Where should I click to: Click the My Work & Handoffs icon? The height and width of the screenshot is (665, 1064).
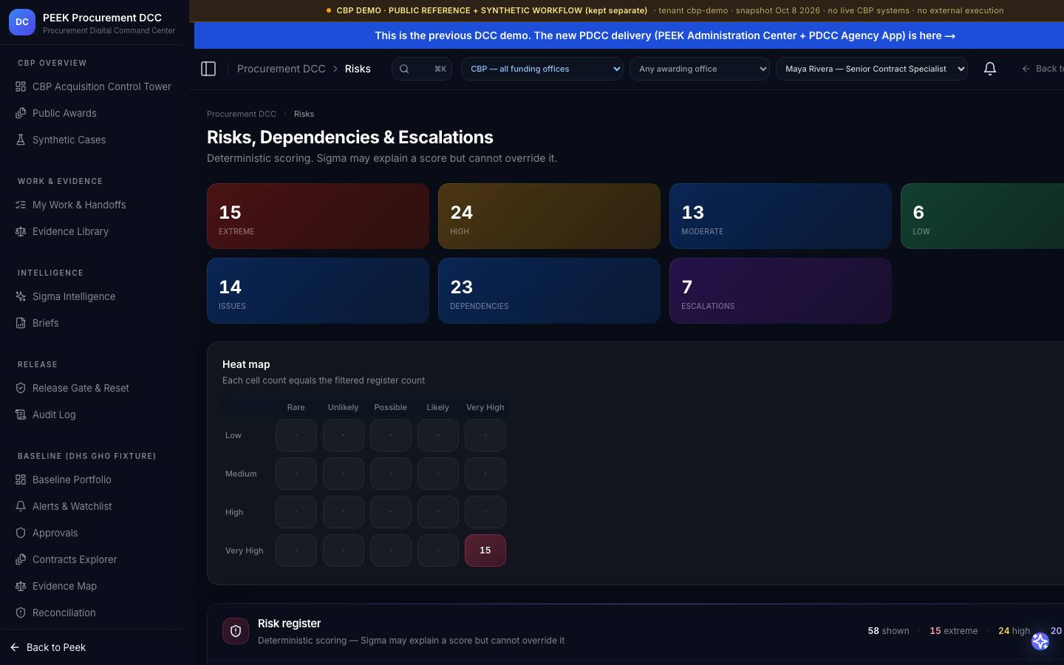tap(21, 205)
